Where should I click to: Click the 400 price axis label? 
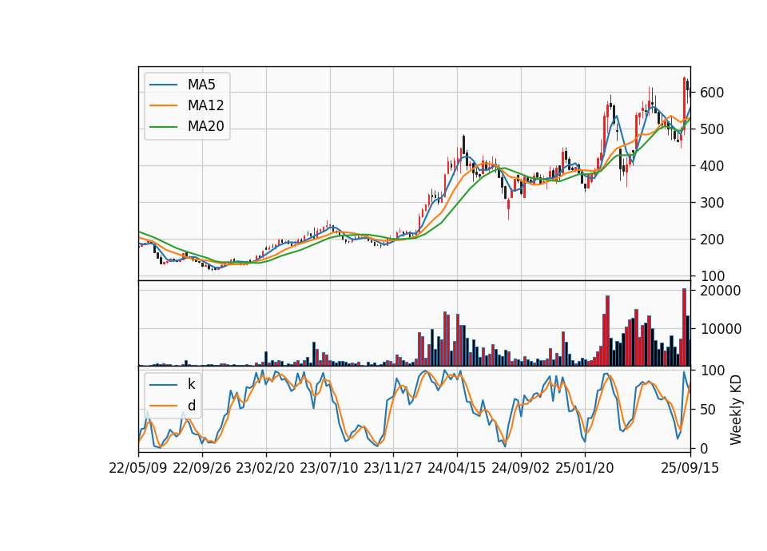(x=712, y=166)
